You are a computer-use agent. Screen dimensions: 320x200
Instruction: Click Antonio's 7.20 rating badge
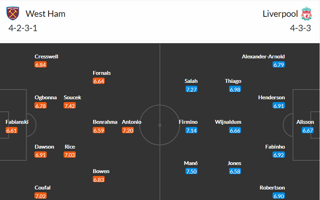[128, 130]
